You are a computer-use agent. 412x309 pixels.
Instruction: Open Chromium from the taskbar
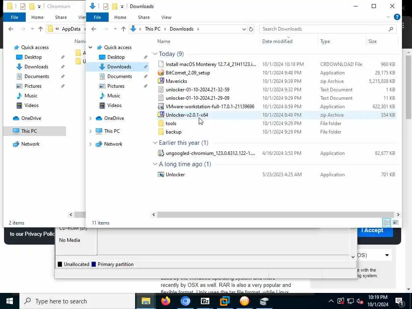click(185, 301)
